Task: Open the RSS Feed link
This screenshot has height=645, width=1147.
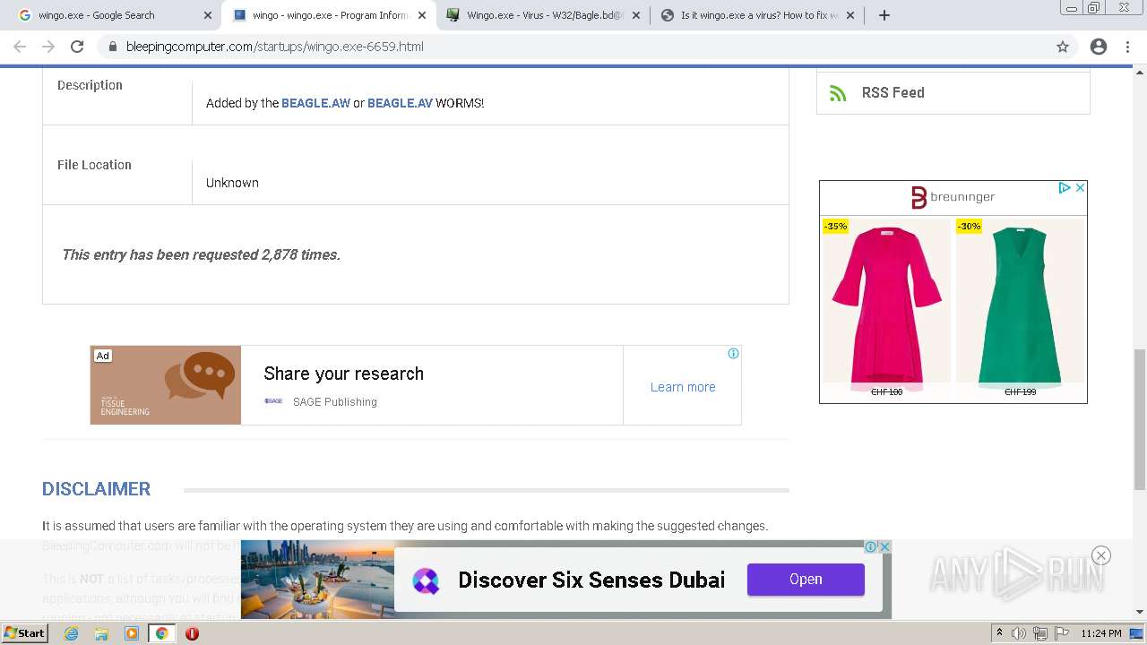Action: click(x=893, y=92)
